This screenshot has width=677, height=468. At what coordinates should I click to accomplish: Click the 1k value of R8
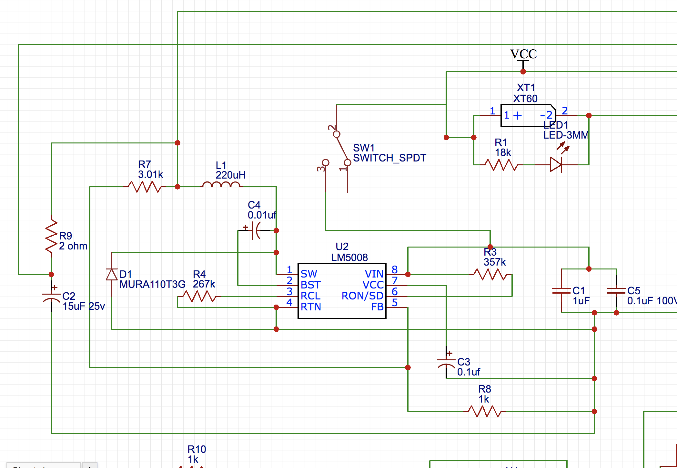(484, 399)
